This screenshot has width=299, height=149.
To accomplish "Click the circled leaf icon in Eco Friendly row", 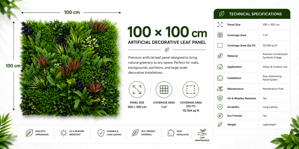I will 220,116.
